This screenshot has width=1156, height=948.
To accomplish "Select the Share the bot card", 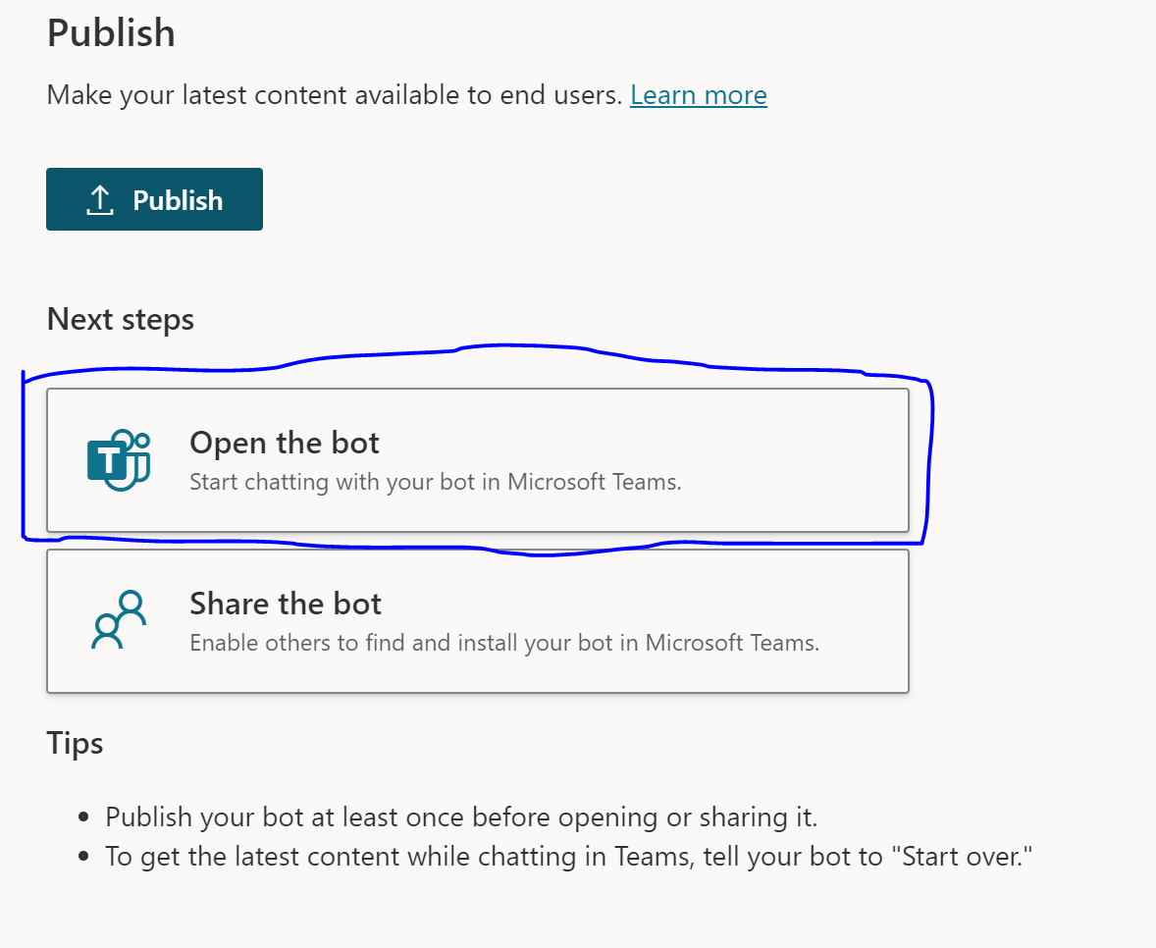I will pyautogui.click(x=477, y=621).
